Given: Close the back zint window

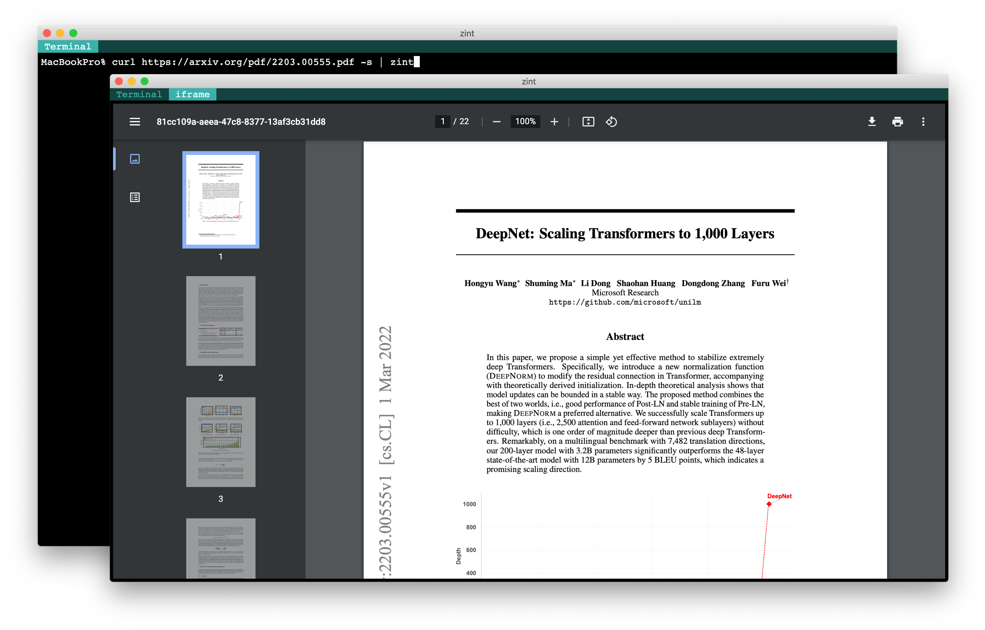Looking at the screenshot, I should [47, 33].
